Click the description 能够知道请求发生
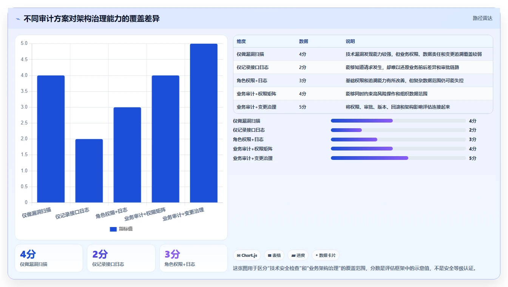 coord(402,67)
